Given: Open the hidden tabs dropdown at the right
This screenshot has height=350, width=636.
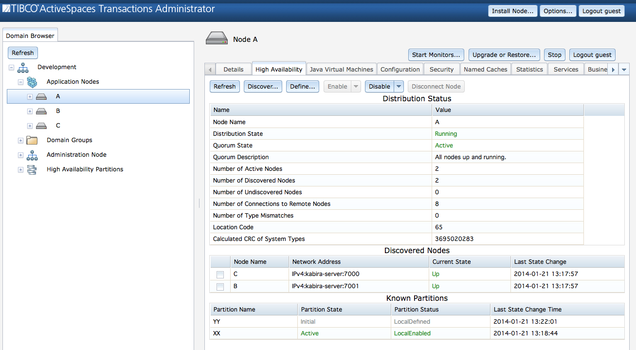Looking at the screenshot, I should (623, 69).
